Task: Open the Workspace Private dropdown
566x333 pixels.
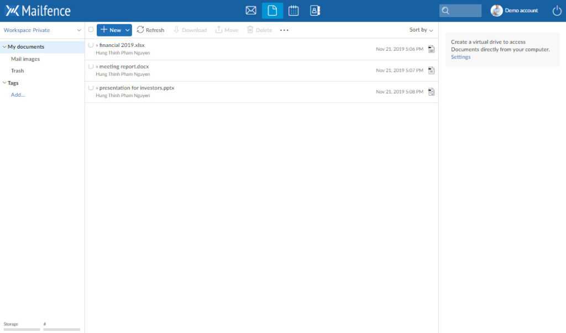Action: coord(42,30)
